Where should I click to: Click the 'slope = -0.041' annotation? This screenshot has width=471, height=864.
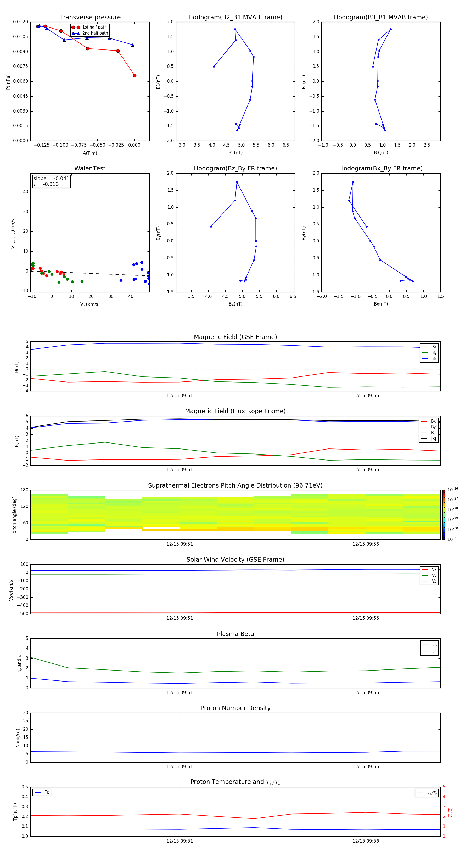[x=51, y=179]
